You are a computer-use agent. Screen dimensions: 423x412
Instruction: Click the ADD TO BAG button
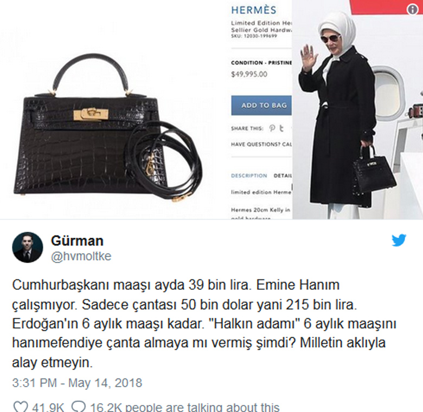[x=261, y=105]
